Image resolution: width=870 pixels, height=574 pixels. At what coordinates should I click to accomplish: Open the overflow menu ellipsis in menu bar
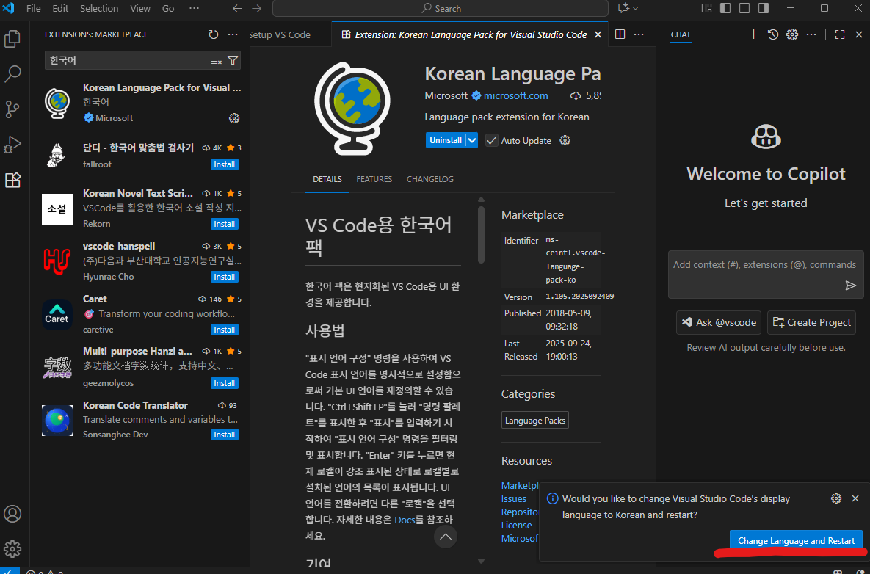[194, 8]
